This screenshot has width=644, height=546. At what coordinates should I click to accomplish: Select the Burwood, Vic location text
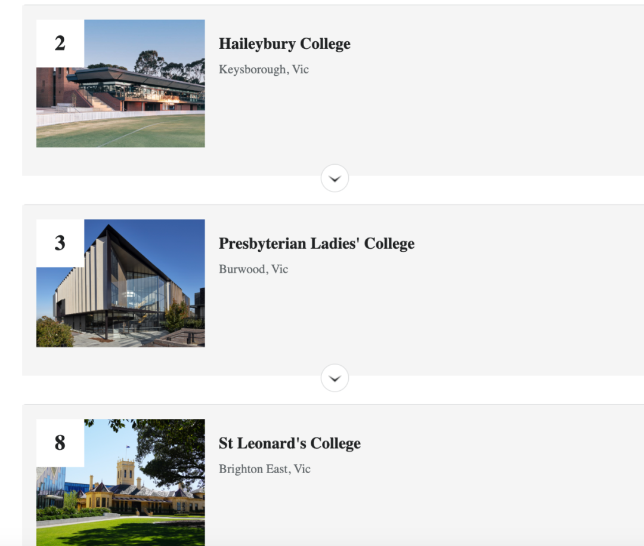tap(253, 269)
